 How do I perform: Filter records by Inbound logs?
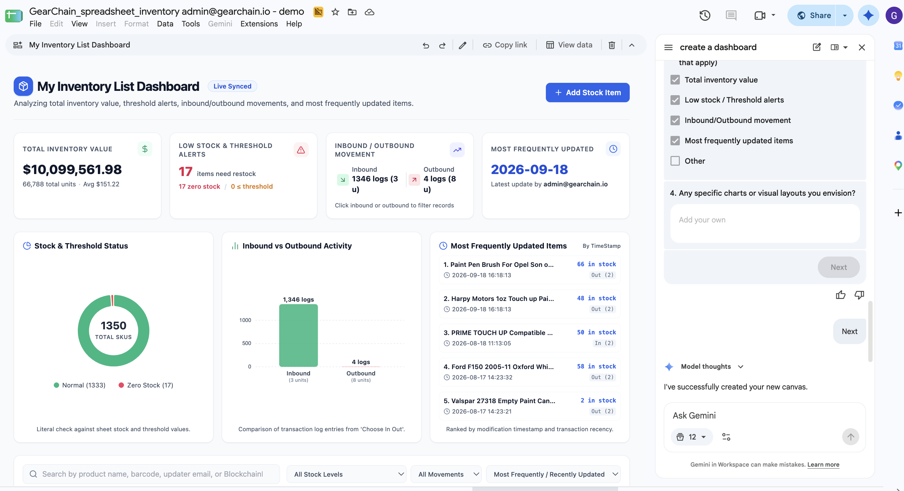coord(369,179)
